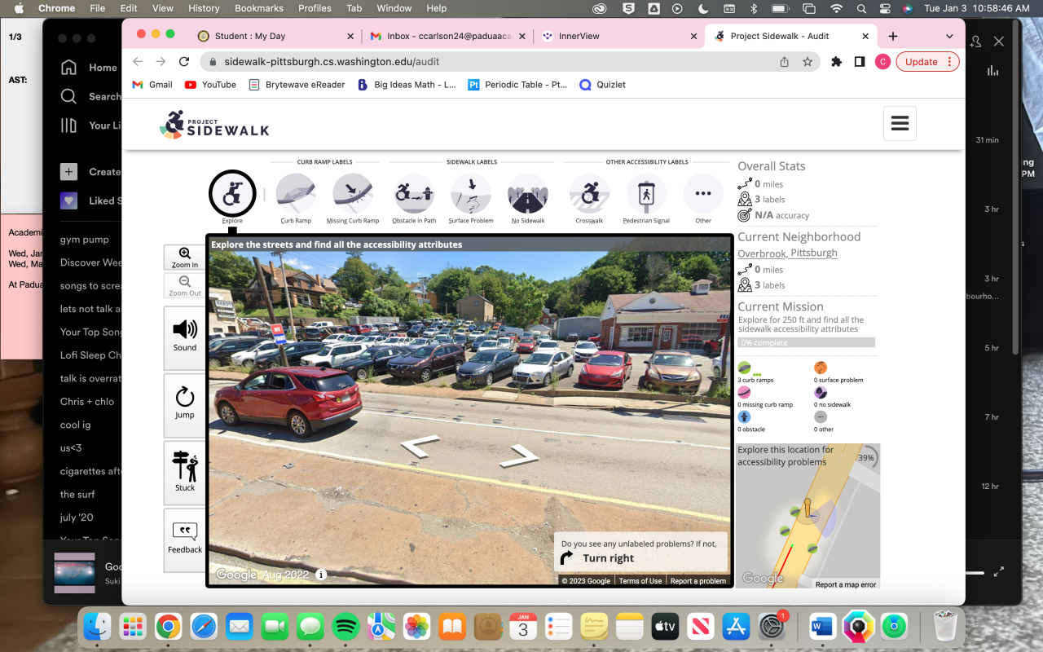Viewport: 1043px width, 652px height.
Task: Bookmark this page with the star icon
Action: (808, 62)
